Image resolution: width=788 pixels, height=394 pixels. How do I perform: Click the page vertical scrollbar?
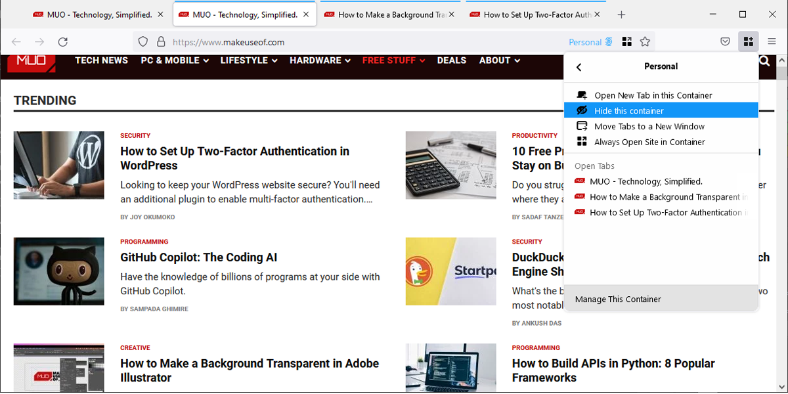pos(782,223)
